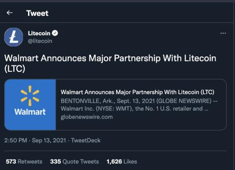Click the BENTONVILLE press release description
This screenshot has height=170, width=235.
click(x=139, y=105)
